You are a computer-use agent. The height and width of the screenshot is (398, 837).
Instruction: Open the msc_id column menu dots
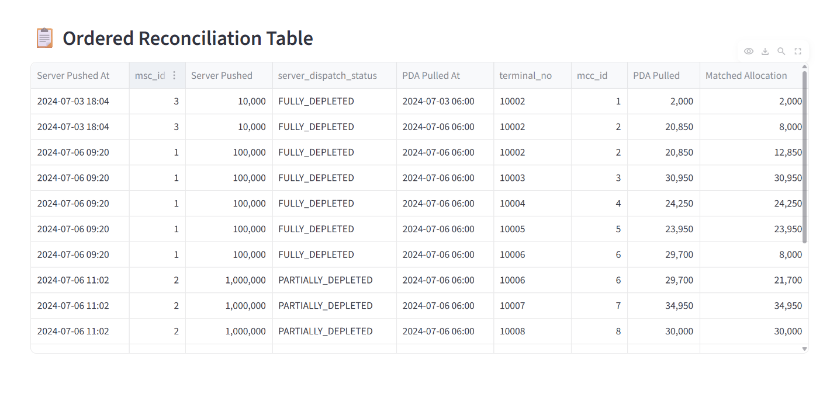click(x=174, y=75)
